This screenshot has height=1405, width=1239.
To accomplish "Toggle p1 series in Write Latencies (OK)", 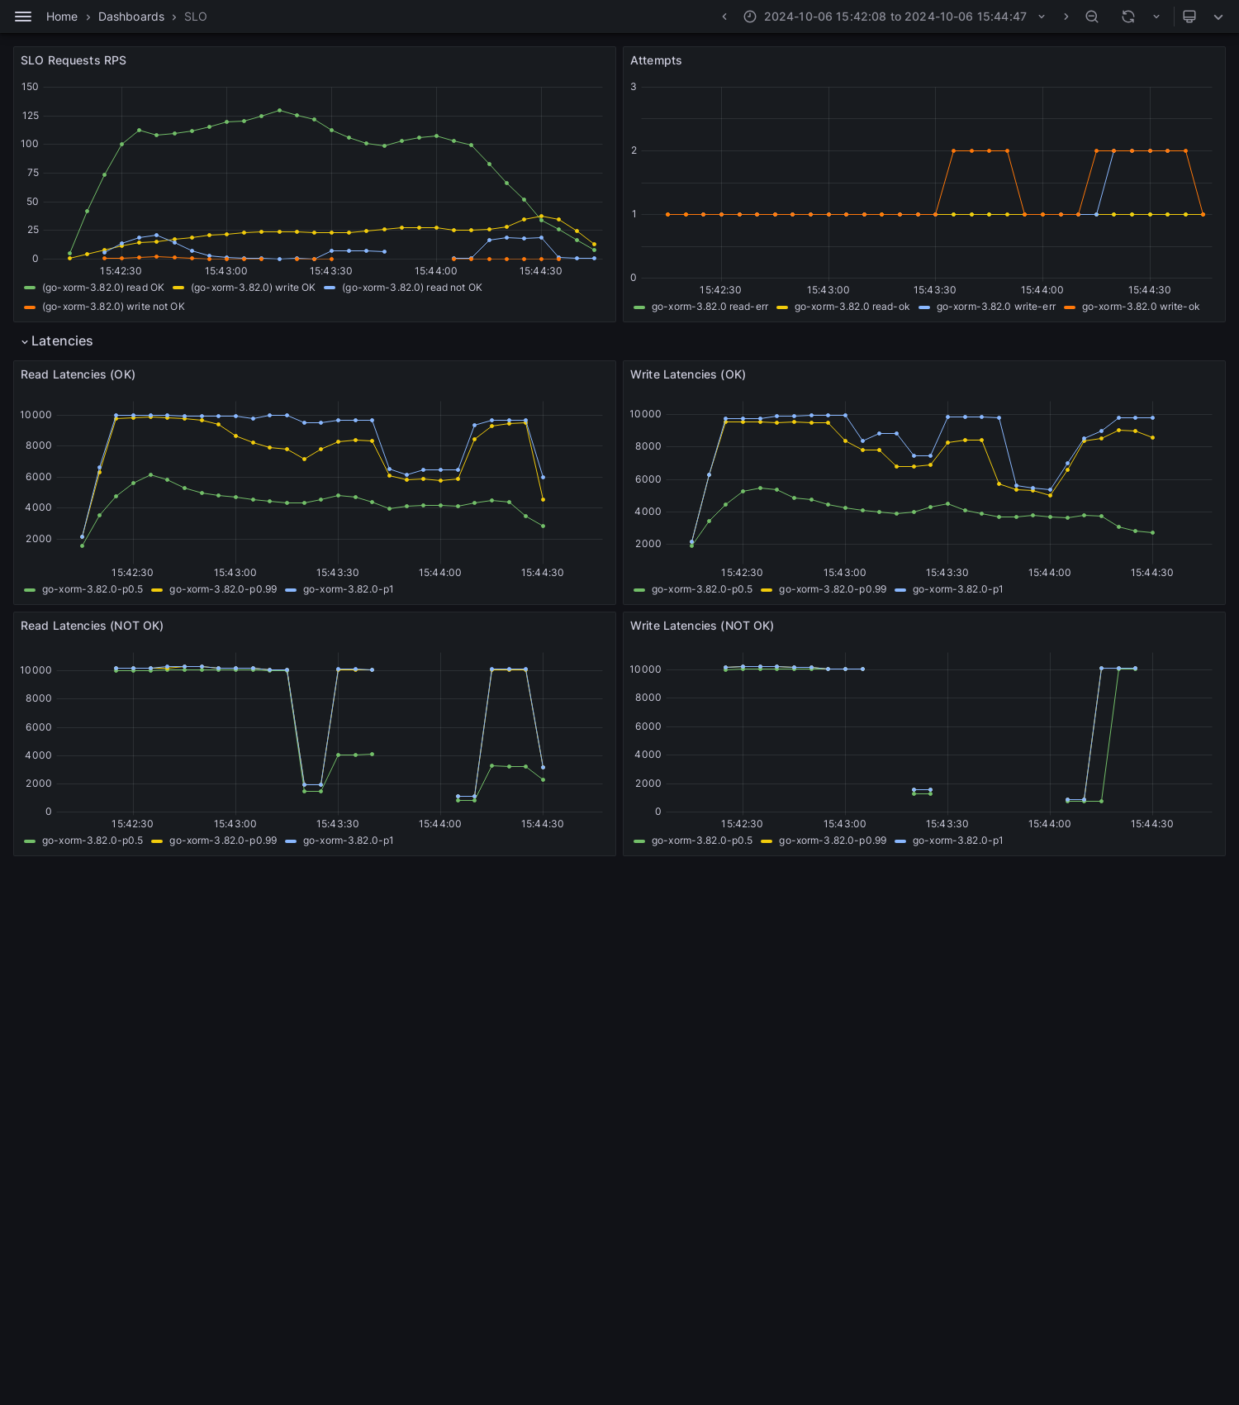I will click(958, 589).
